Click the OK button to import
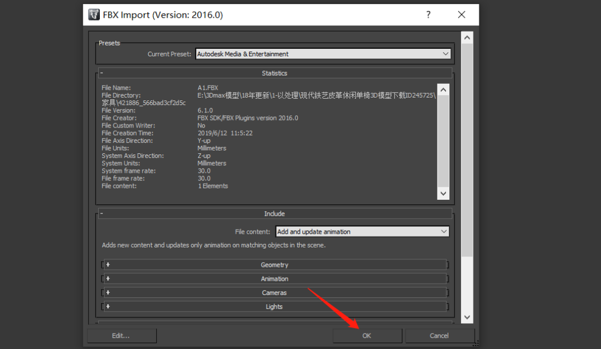601x349 pixels. pyautogui.click(x=367, y=336)
